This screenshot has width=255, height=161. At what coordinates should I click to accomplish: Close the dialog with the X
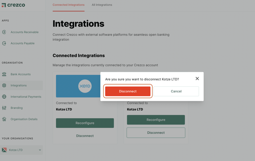197,79
